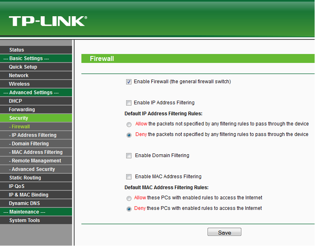The width and height of the screenshot is (315, 246).
Task: Check Enable Domain Filtering
Action: tap(129, 155)
